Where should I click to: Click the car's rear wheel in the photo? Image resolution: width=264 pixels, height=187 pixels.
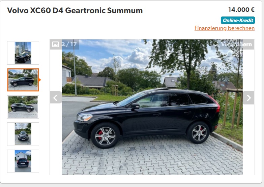pyautogui.click(x=199, y=133)
